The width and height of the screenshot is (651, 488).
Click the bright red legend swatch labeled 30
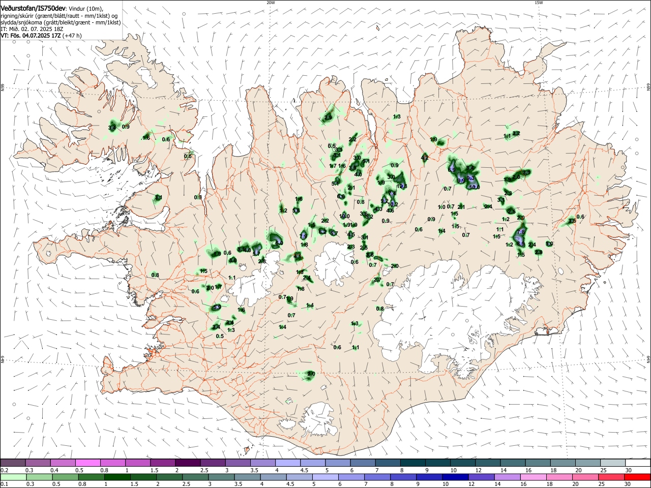point(638,477)
